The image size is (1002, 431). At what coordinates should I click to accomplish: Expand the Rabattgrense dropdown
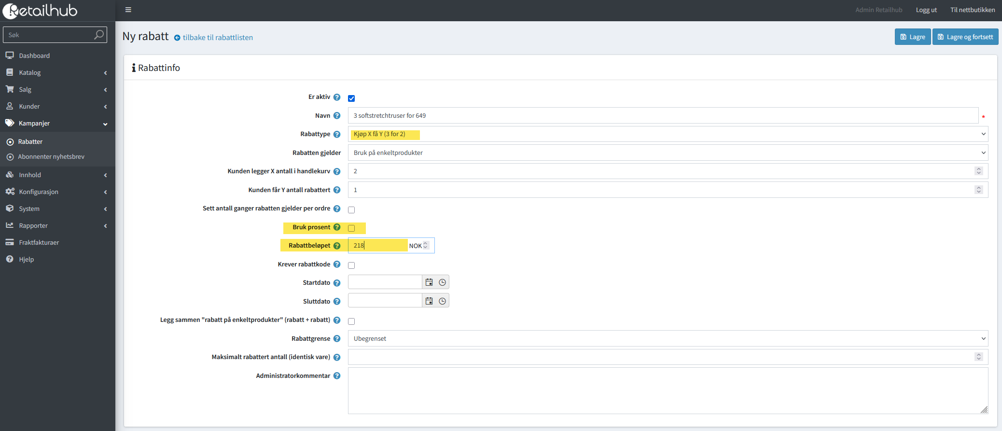click(668, 339)
